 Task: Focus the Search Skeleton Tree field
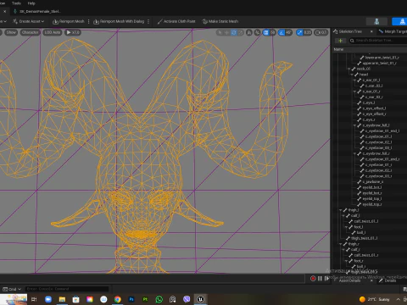pos(378,41)
